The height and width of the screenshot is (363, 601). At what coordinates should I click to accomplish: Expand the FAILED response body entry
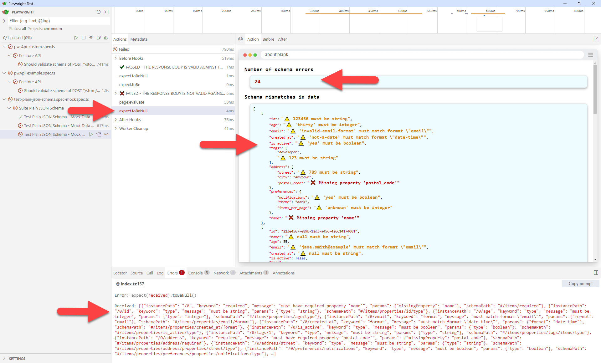tap(115, 93)
